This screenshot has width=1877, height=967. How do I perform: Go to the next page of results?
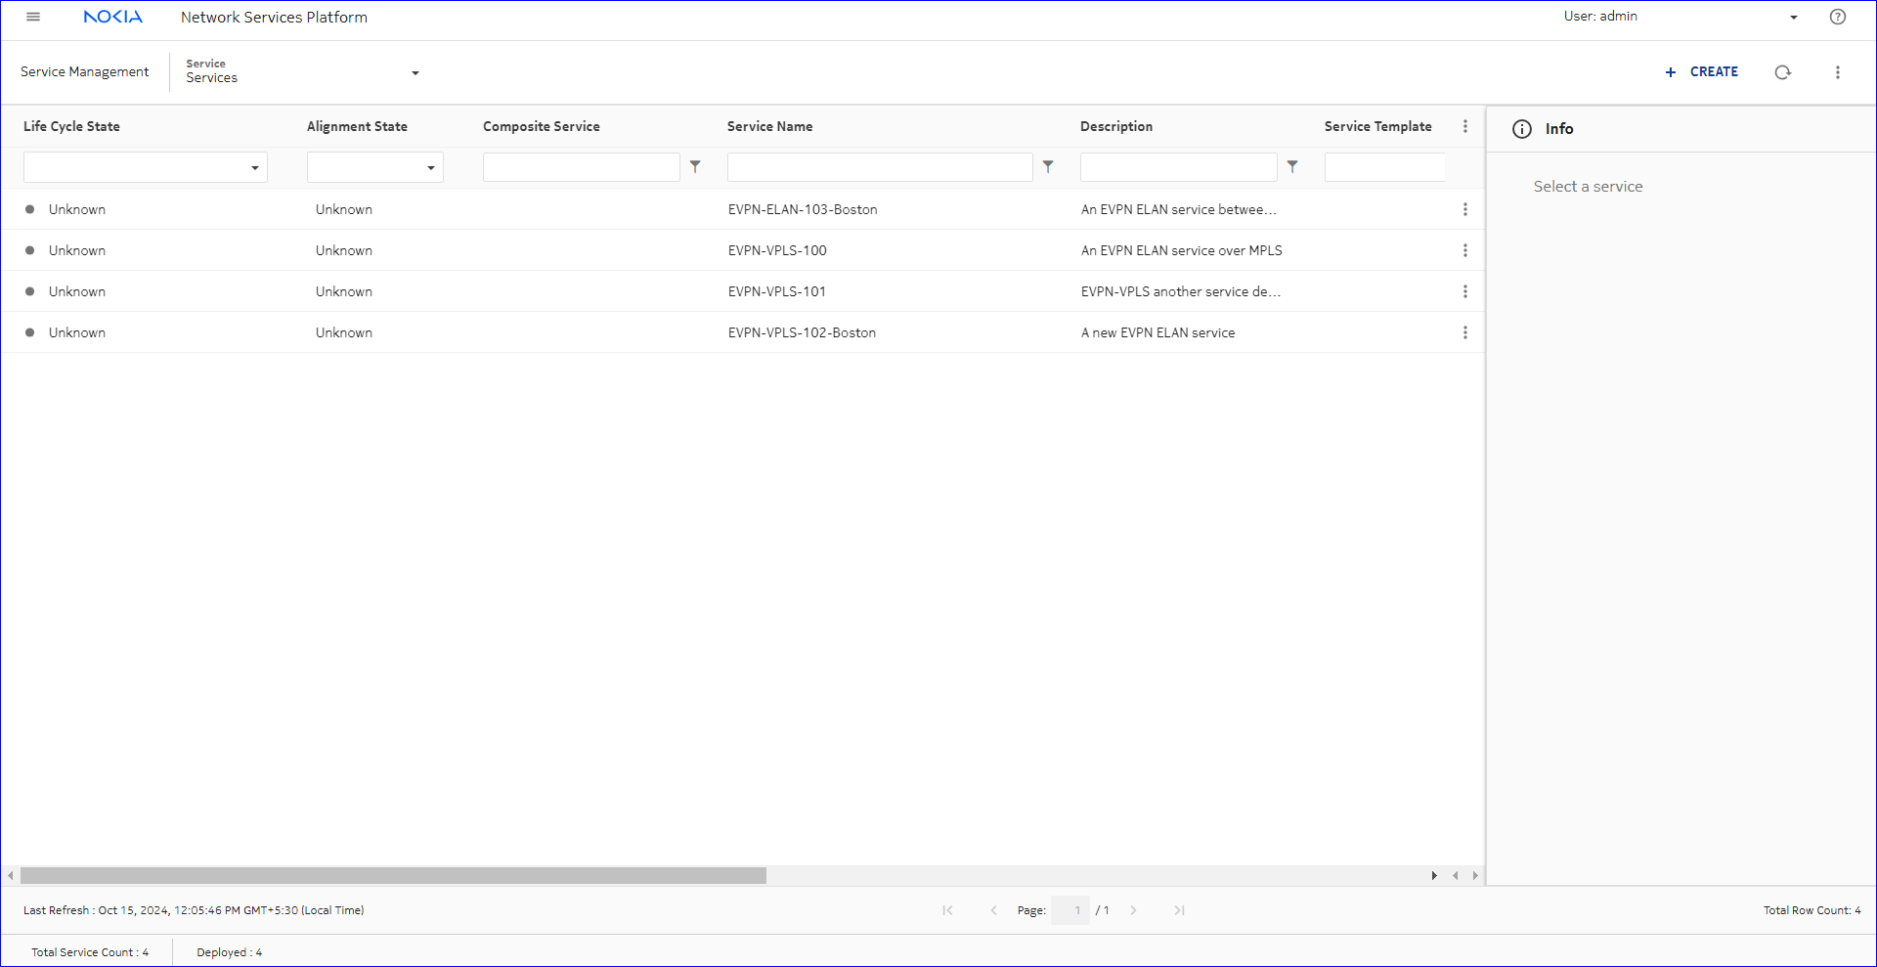click(1133, 910)
